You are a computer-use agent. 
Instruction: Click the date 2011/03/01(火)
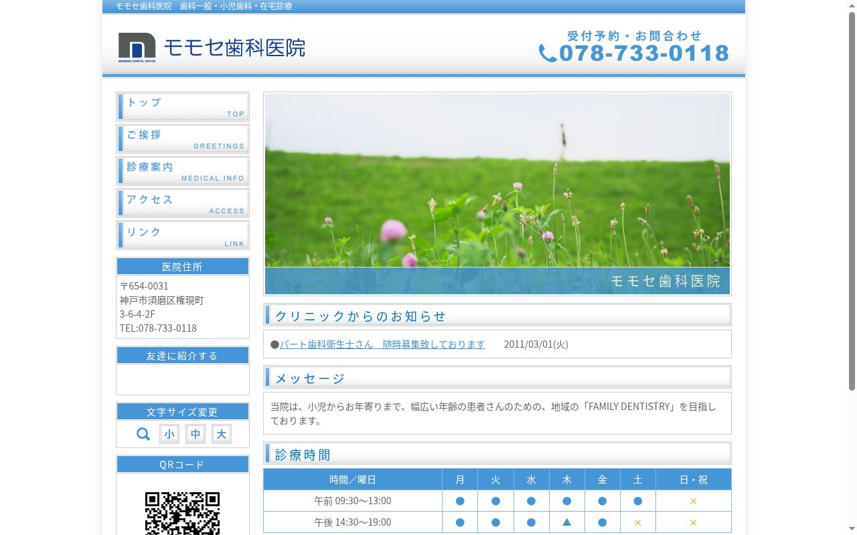536,344
